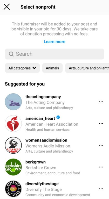Select Diversify The Stage logo
Viewport: 109px width, 199px height.
pos(13,189)
